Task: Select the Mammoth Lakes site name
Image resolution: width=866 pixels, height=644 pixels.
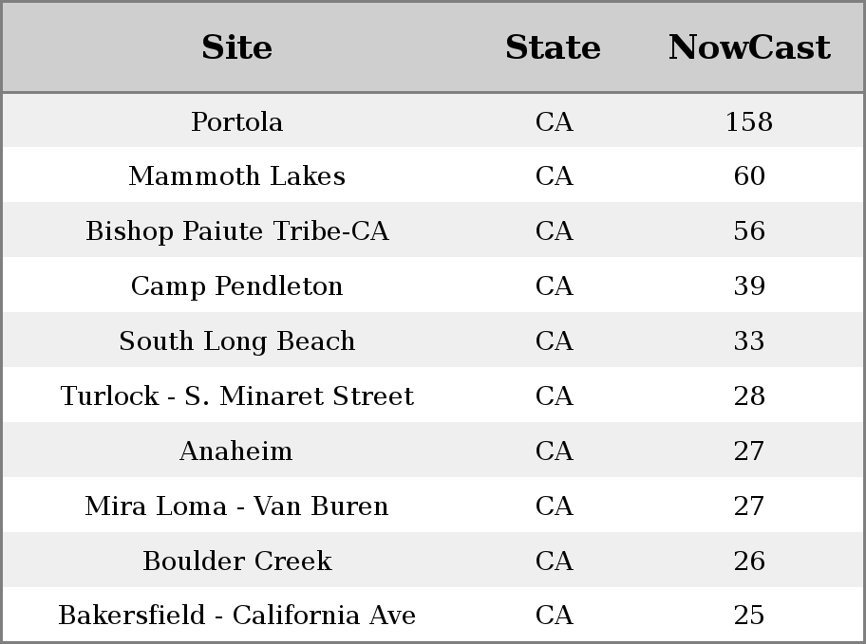Action: [x=237, y=176]
